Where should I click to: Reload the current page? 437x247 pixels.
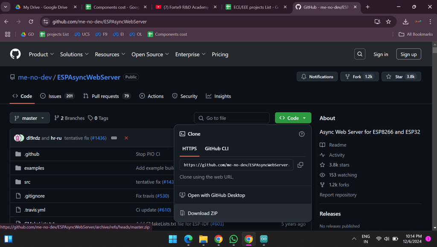click(31, 21)
